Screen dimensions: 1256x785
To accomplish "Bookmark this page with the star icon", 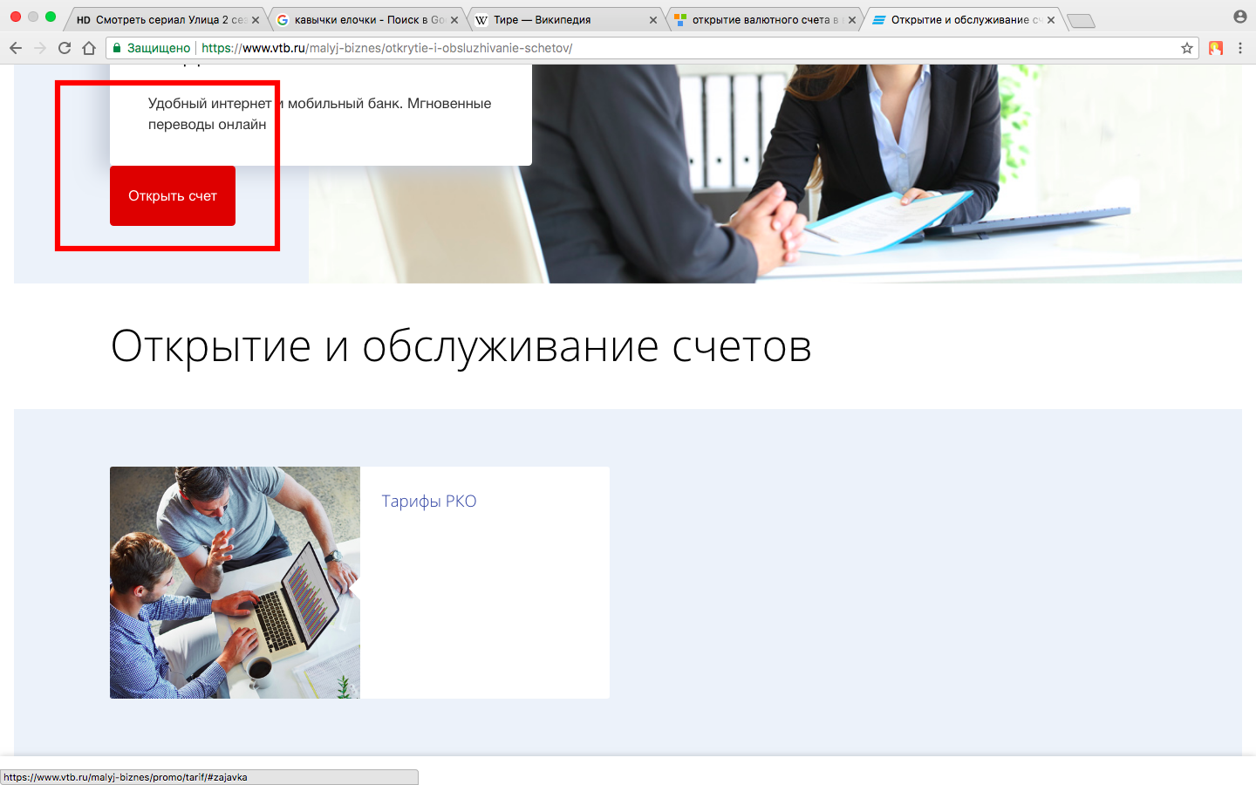I will [1186, 48].
